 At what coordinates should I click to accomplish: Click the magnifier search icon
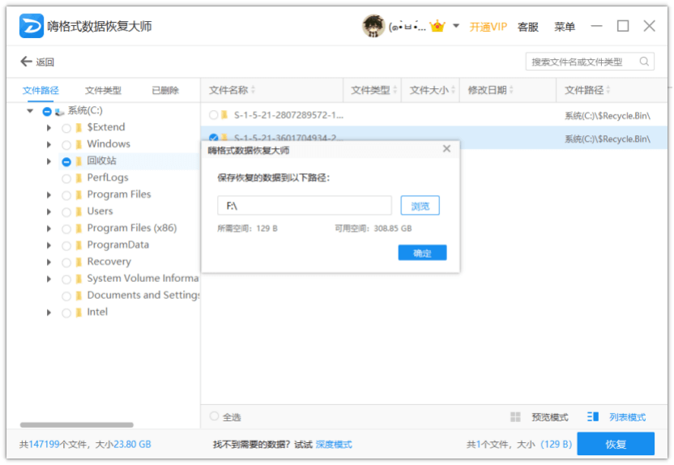pos(644,62)
